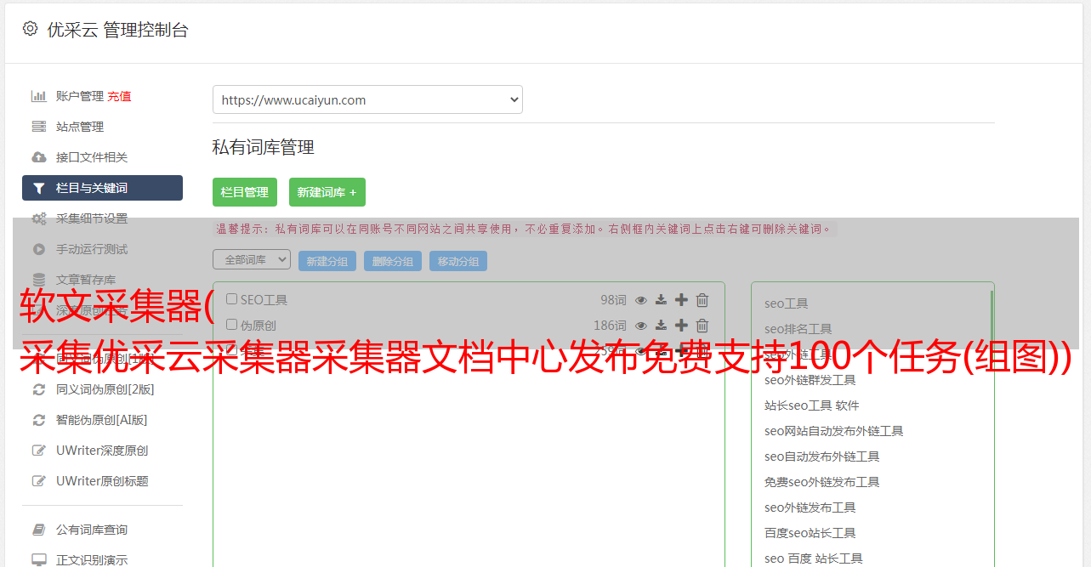Click keyword 'seo排名工具' in right list
1091x567 pixels.
798,329
